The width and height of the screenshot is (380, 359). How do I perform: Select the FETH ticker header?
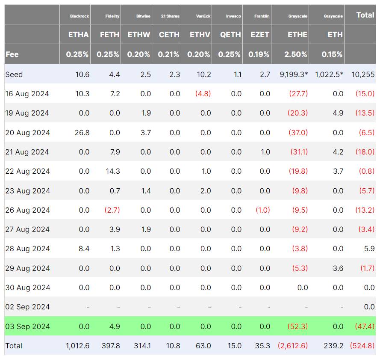click(x=109, y=35)
